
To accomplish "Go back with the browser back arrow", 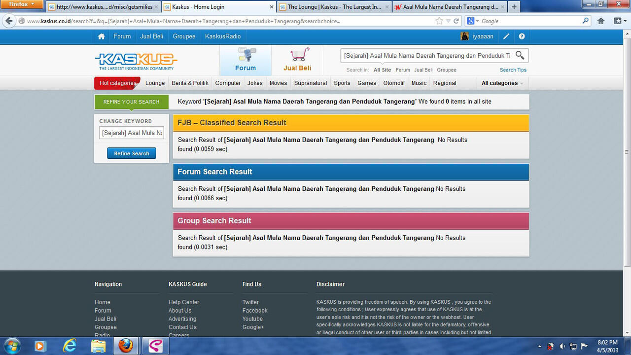I will pos(9,21).
